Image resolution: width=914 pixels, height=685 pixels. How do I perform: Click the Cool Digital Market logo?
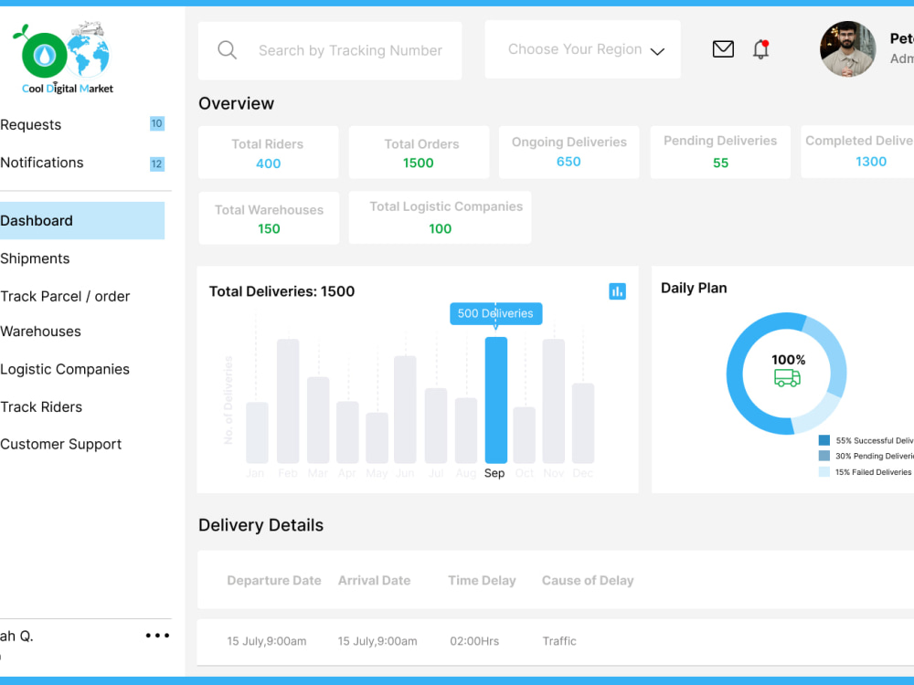coord(63,58)
